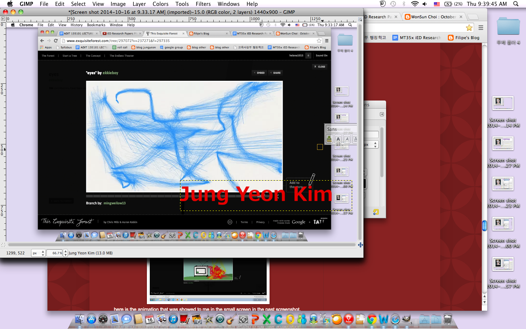526x329 pixels.
Task: Click the Wi-Fi status icon
Action: (x=415, y=4)
